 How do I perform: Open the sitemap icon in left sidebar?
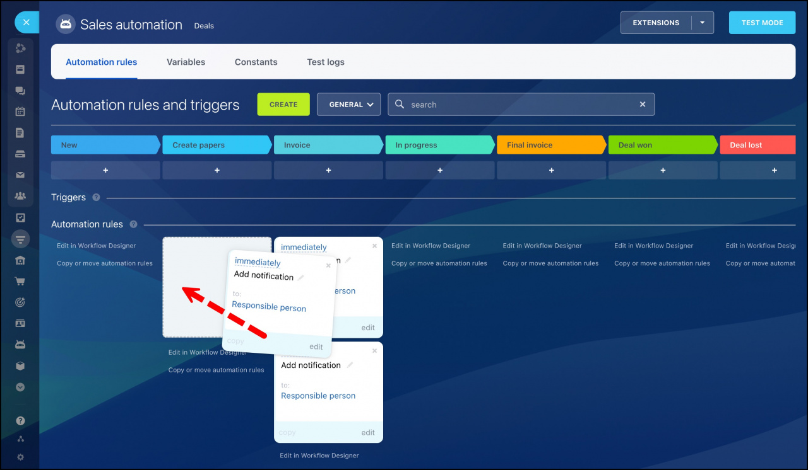pos(20,438)
